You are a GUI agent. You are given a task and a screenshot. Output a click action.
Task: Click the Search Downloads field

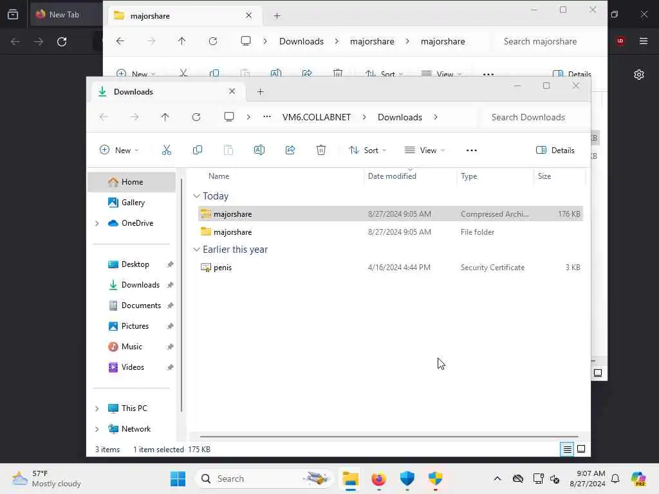tap(535, 117)
